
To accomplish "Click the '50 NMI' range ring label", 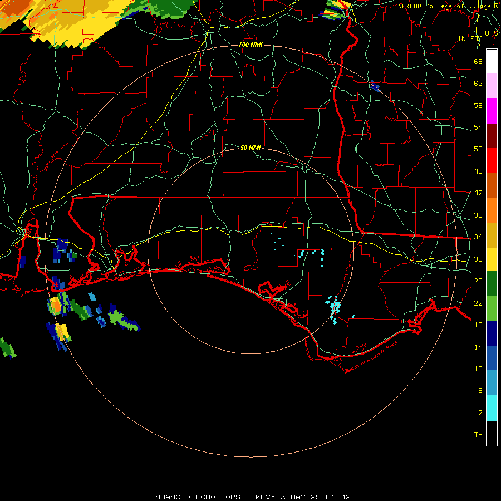I will (250, 148).
